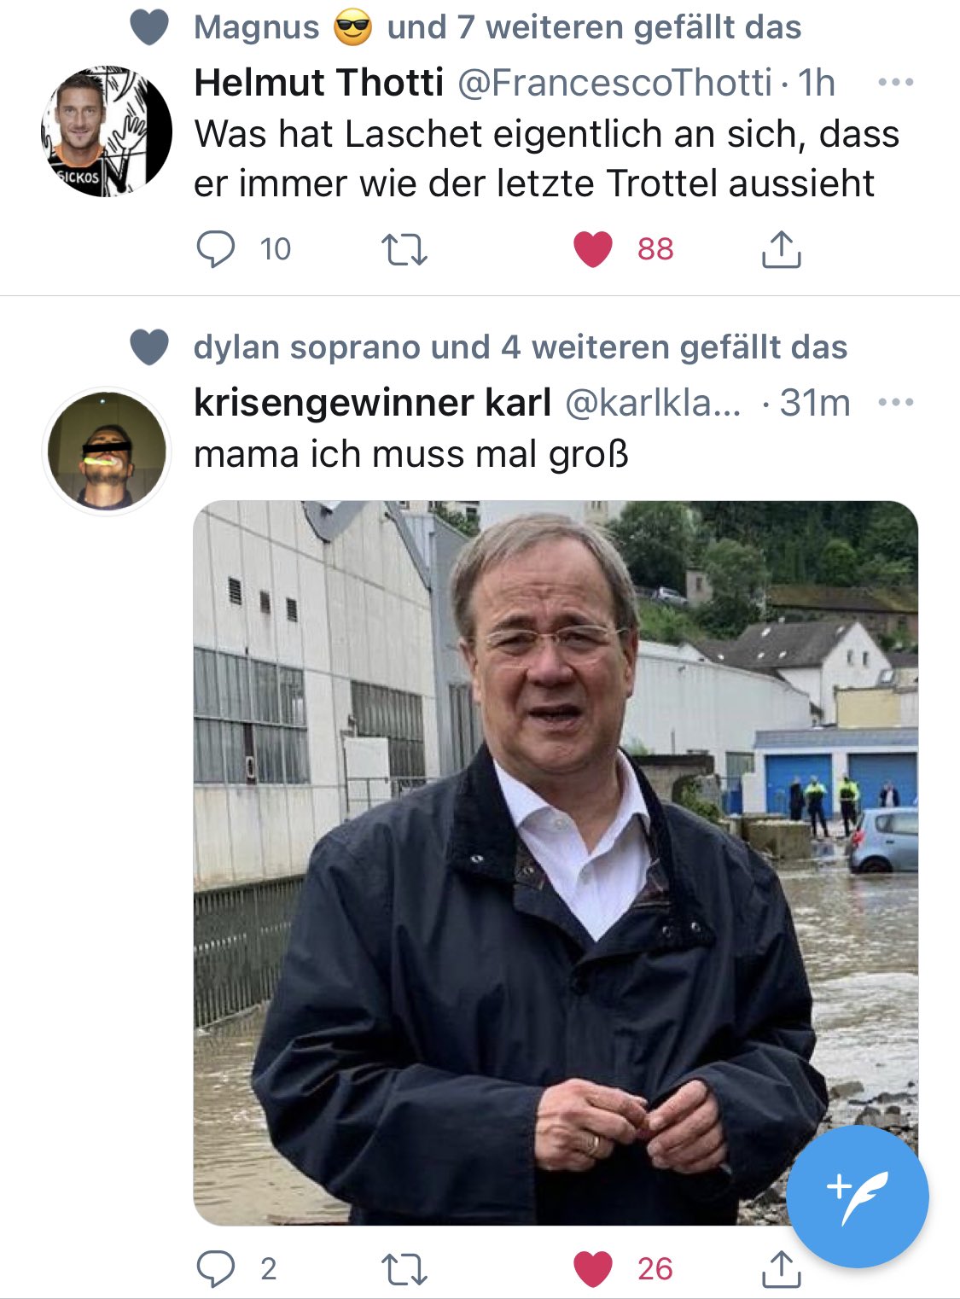Reply to krisengewinner karl's tweet
Screen dimensions: 960x1299
(215, 1268)
